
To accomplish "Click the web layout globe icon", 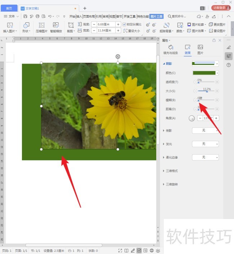I will [152, 251].
